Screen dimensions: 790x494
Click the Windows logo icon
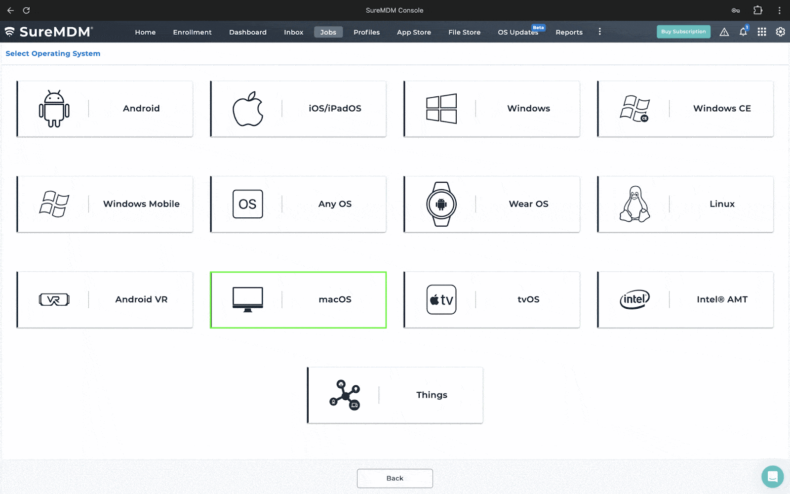click(x=441, y=109)
